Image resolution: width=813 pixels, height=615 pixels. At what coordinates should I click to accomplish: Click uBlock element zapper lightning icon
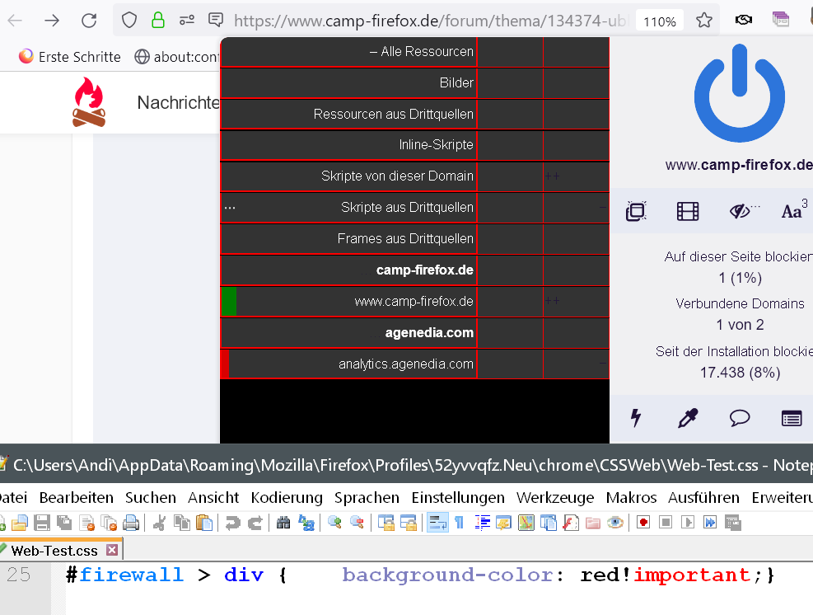636,418
